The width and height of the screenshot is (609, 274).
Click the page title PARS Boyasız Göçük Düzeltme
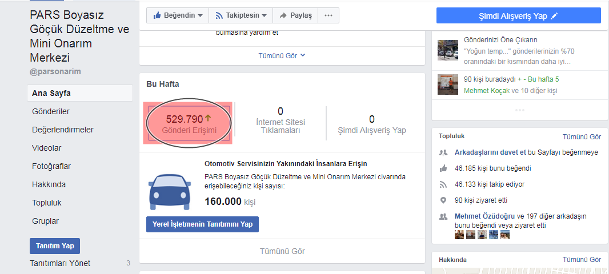(79, 37)
